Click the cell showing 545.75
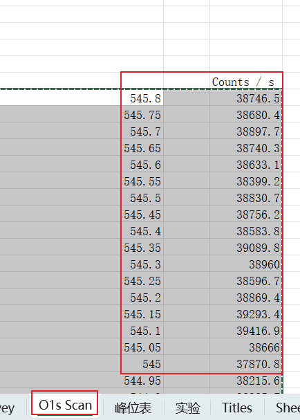Viewport: 300px width, 420px height. click(x=142, y=115)
